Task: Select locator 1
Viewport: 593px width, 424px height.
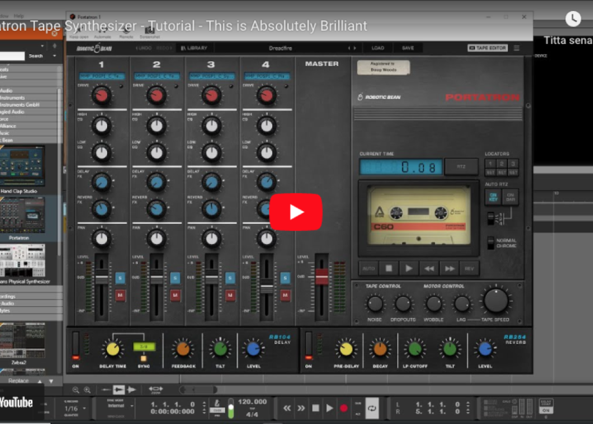Action: click(490, 164)
